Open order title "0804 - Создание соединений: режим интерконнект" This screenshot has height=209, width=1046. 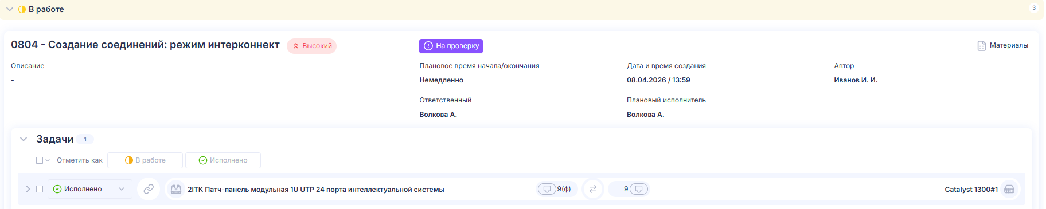click(145, 45)
